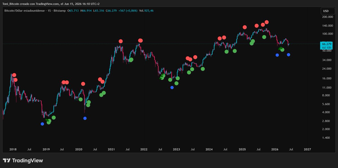Screen dimensions: 338x168
Task: Click the Jul label between 2026 and 2027
Action: [291, 149]
